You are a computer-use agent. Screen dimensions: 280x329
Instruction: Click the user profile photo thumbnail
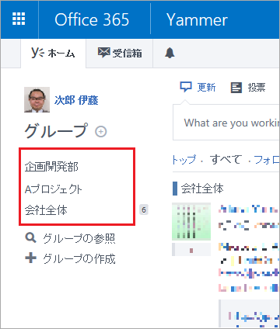(x=37, y=100)
